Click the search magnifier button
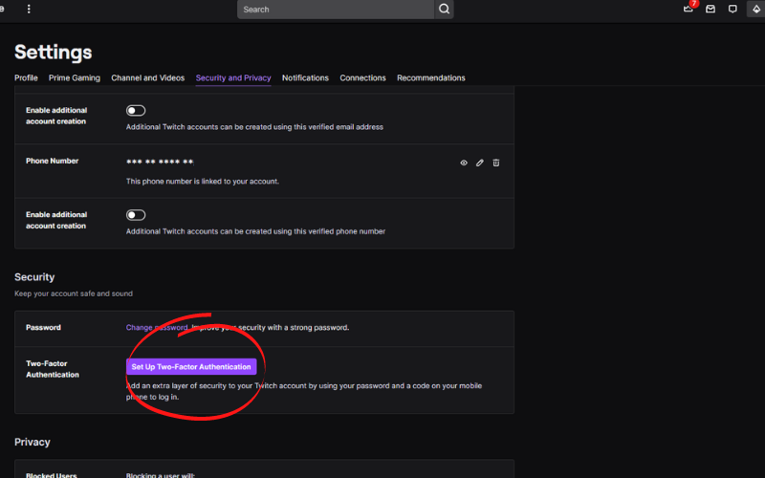Screen dimensions: 765x478 (x=444, y=10)
